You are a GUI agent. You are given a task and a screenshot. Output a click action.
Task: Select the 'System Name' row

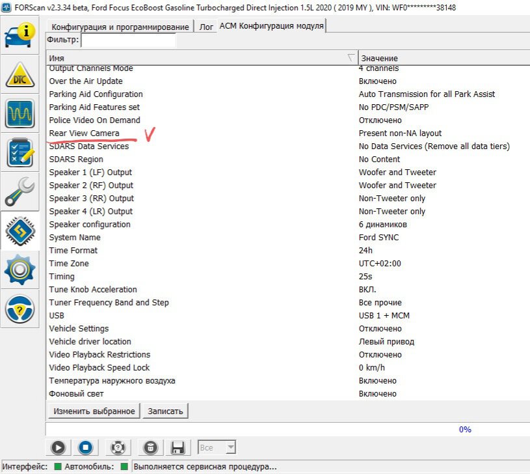pos(288,238)
